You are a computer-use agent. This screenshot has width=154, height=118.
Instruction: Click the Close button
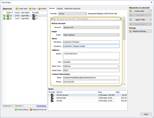pyautogui.click(x=146, y=114)
